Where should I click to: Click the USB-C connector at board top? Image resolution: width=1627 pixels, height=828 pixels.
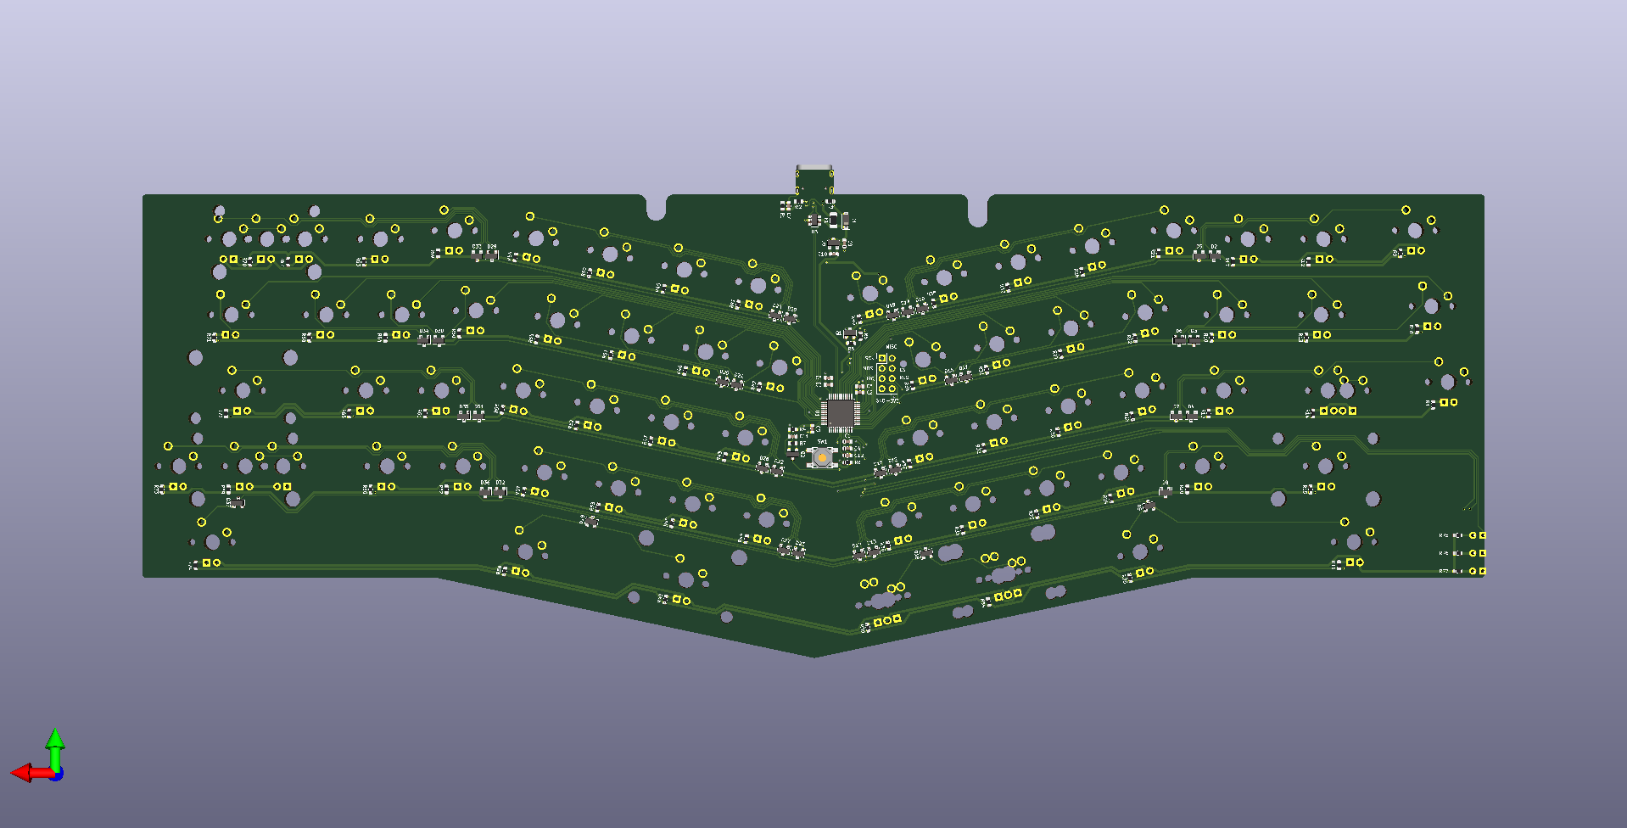pyautogui.click(x=814, y=179)
